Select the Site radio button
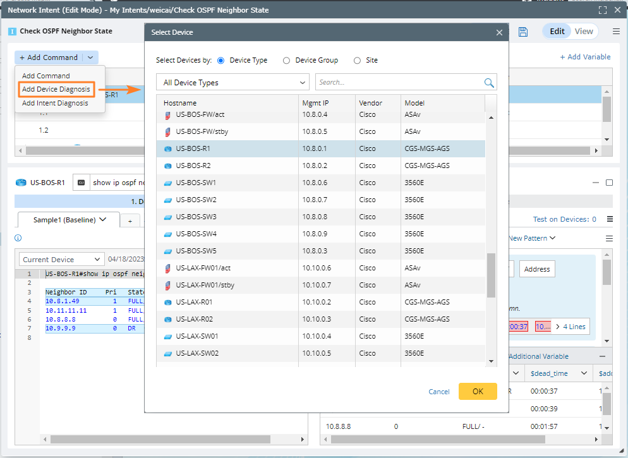The width and height of the screenshot is (628, 458). point(357,61)
